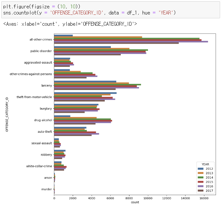The image size is (222, 206).
Task: Click the '4000' x-axis tick label
Action: point(92,198)
